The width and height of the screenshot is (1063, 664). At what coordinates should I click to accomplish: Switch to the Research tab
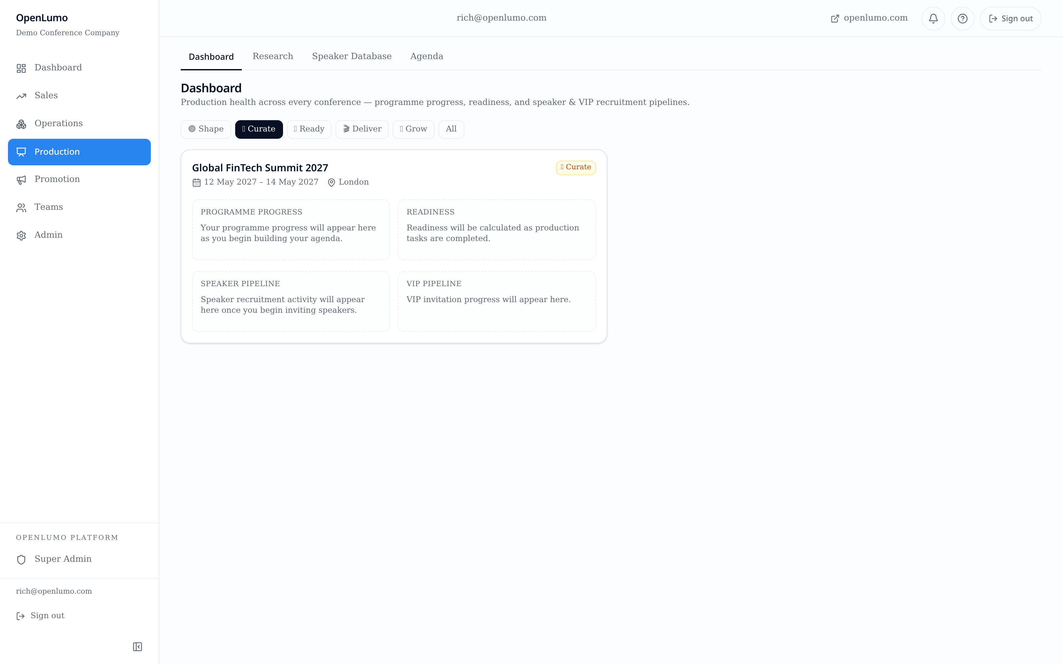click(273, 56)
